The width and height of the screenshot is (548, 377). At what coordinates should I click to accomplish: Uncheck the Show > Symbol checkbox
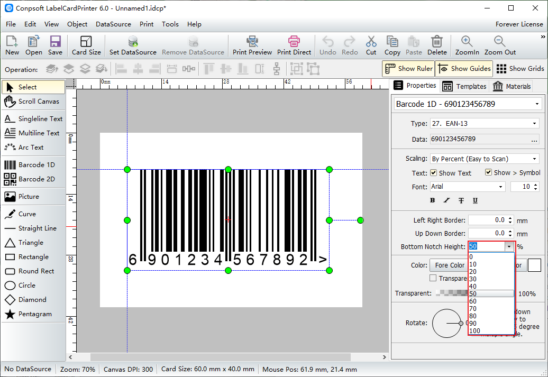click(x=489, y=172)
